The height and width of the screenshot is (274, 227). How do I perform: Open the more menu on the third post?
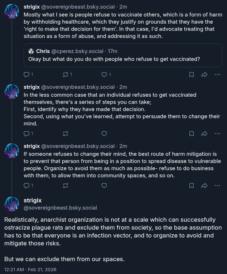point(217,186)
